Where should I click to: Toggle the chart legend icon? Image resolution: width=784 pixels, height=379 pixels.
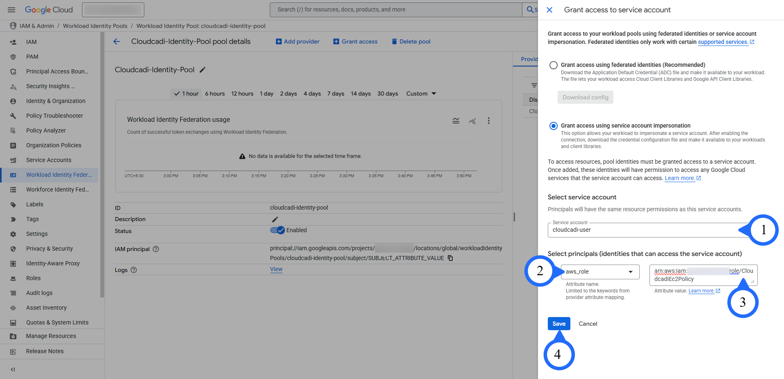click(456, 121)
